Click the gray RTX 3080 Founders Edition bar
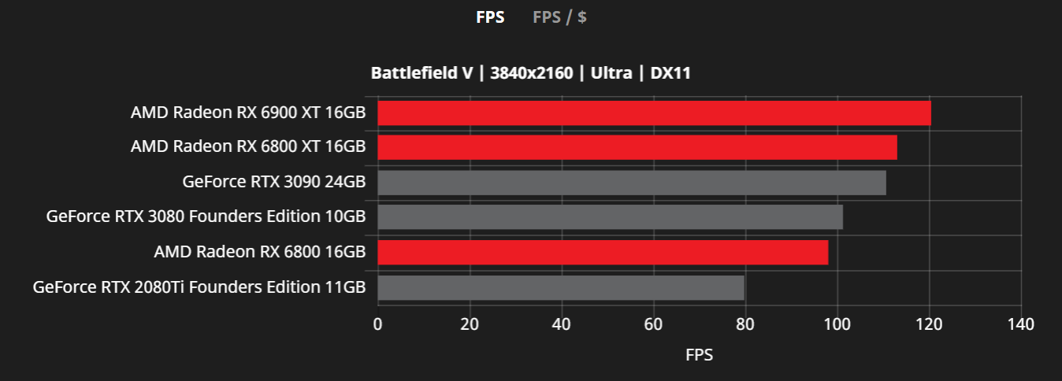Image resolution: width=1062 pixels, height=381 pixels. point(610,217)
